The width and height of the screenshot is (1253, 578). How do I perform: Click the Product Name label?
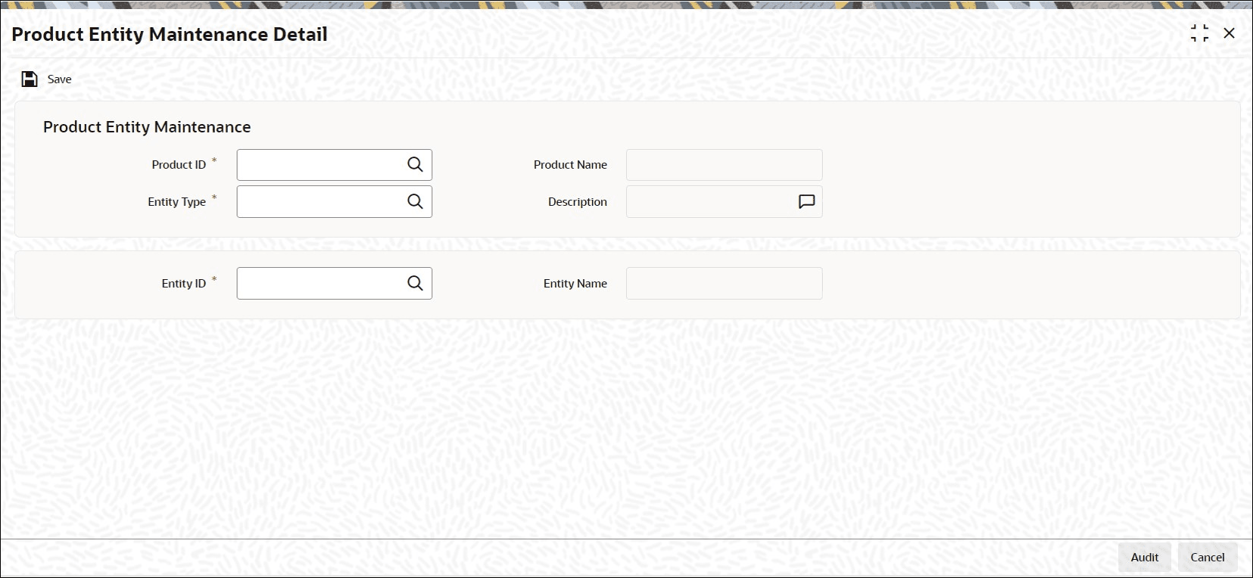click(x=570, y=165)
